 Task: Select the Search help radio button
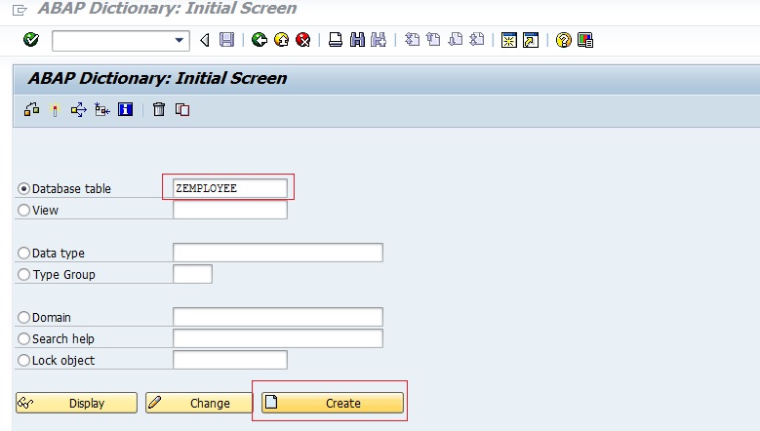23,338
